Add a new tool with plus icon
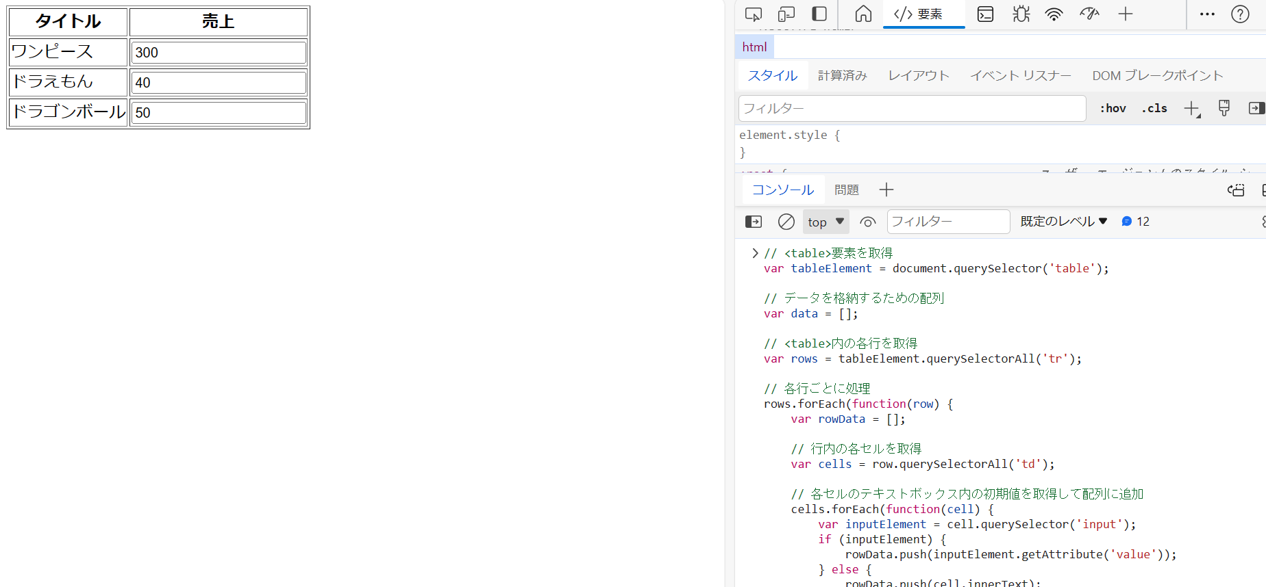Screen dimensions: 1266x587 coord(1126,14)
